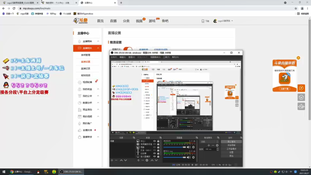Toggle lock on display capture source
The height and width of the screenshot is (175, 311).
coord(158,157)
